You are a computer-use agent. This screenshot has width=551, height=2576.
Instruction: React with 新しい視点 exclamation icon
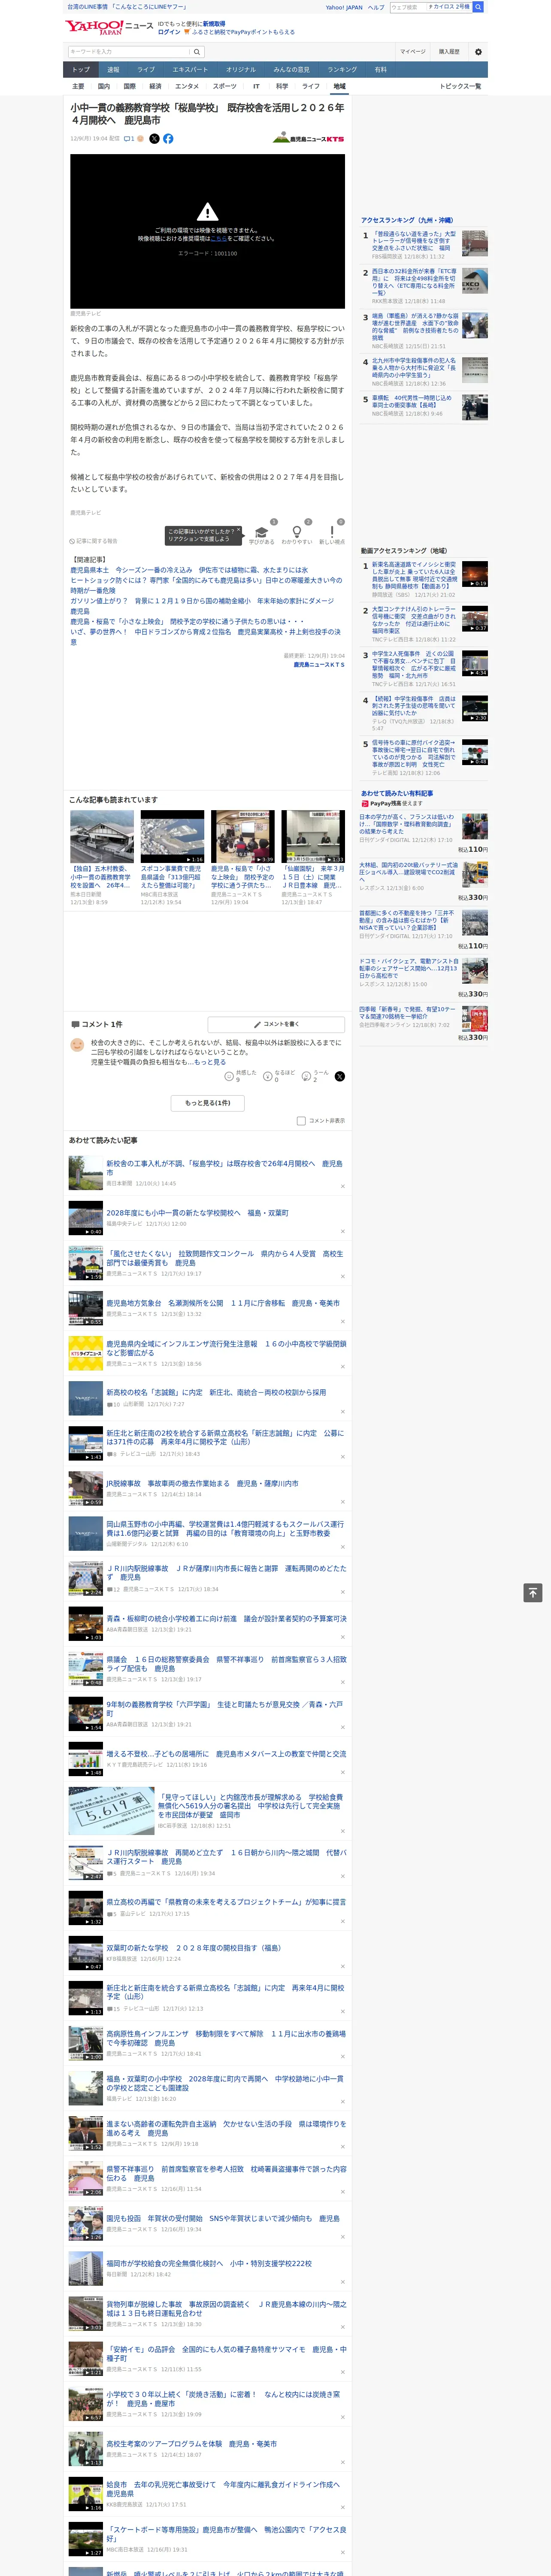[332, 532]
